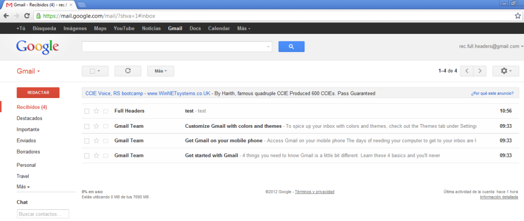Open YouTube in the Google bar

[124, 29]
